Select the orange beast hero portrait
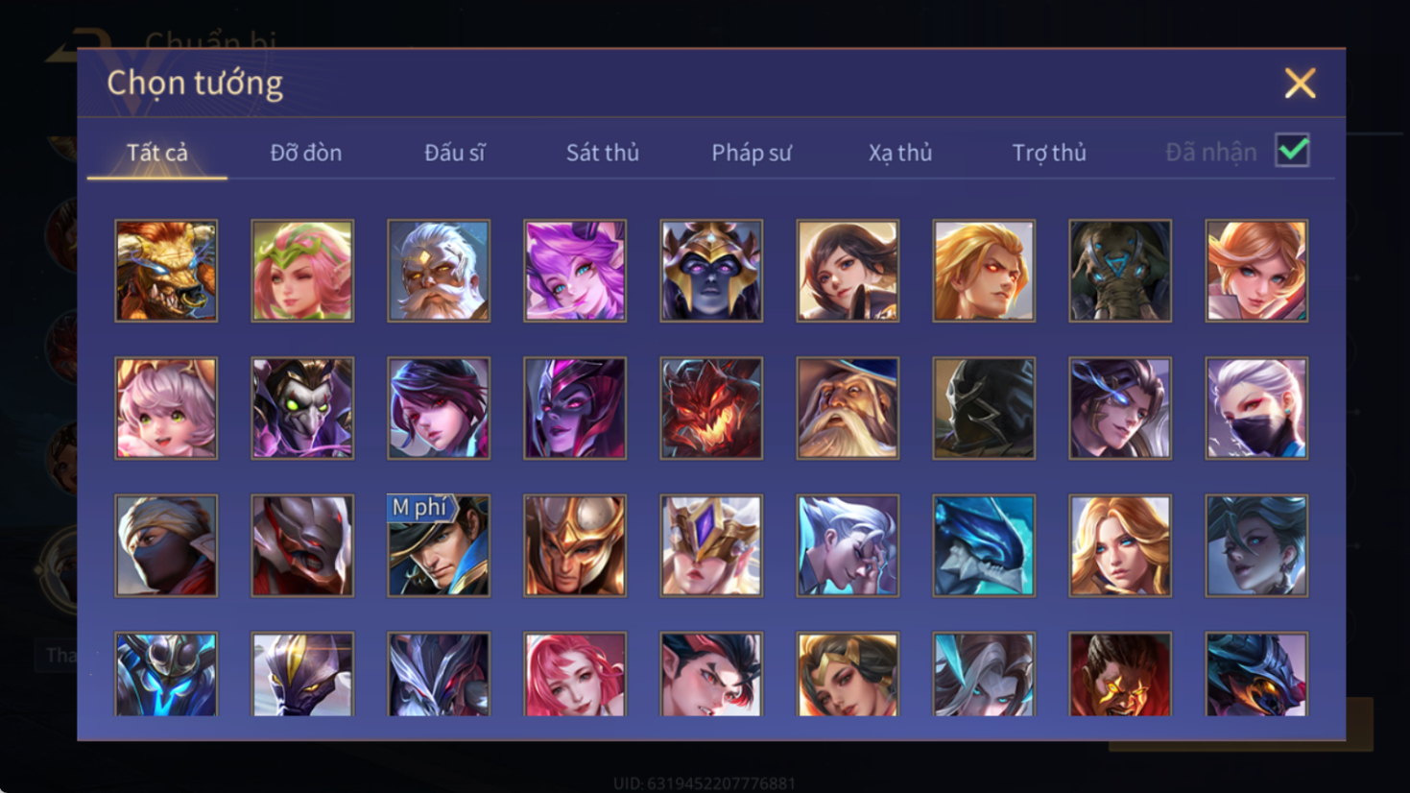The width and height of the screenshot is (1410, 793). pos(166,271)
